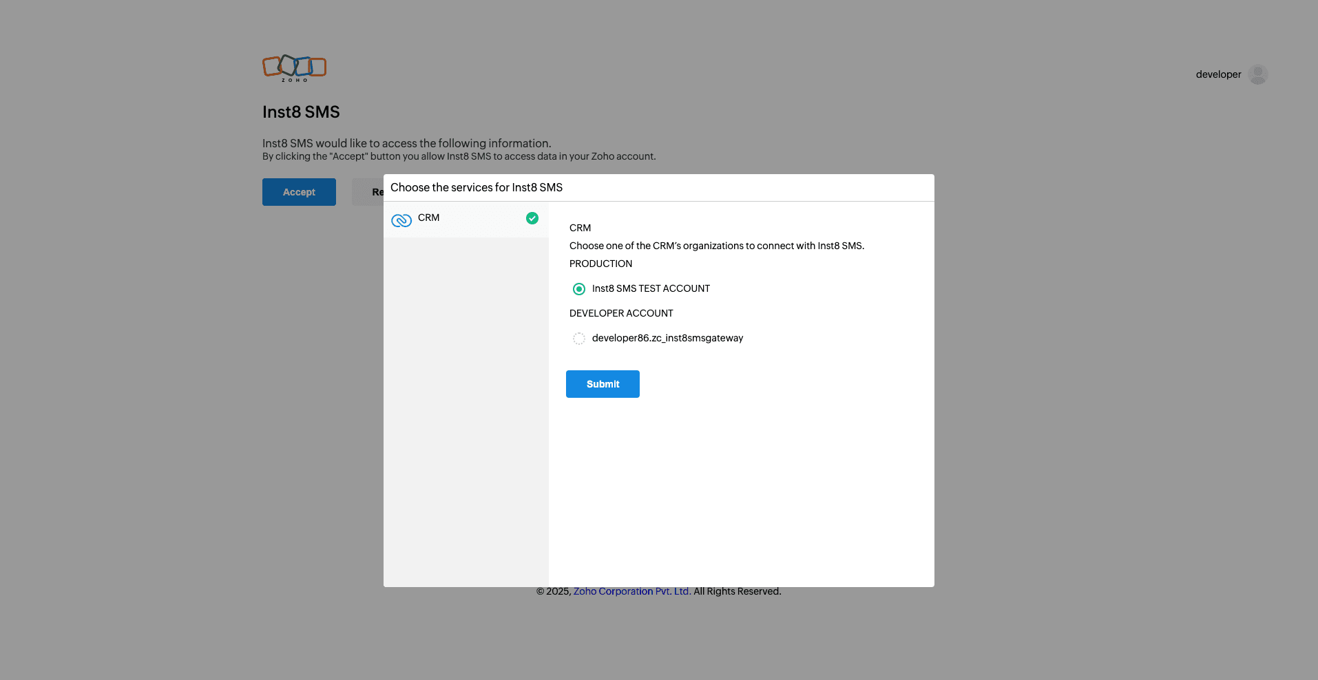Click the developer86.zc_inst8smsgateway label
The image size is (1318, 680).
(667, 338)
